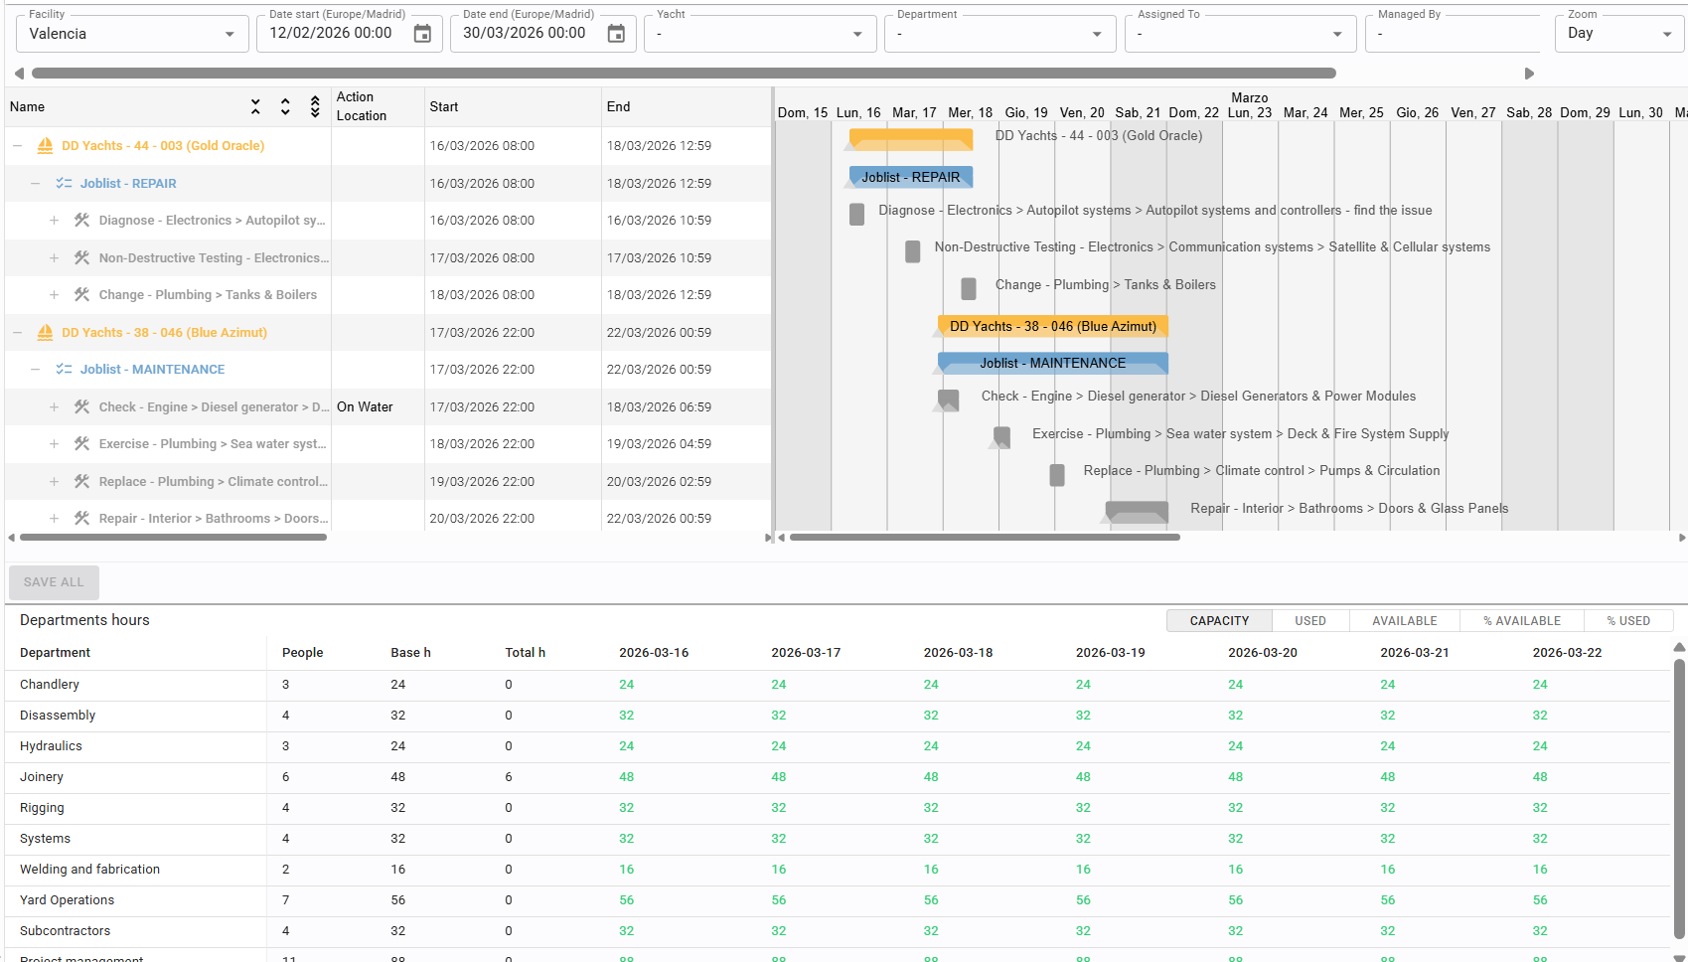The image size is (1688, 962).
Task: Open the Department filter dropdown
Action: (x=999, y=34)
